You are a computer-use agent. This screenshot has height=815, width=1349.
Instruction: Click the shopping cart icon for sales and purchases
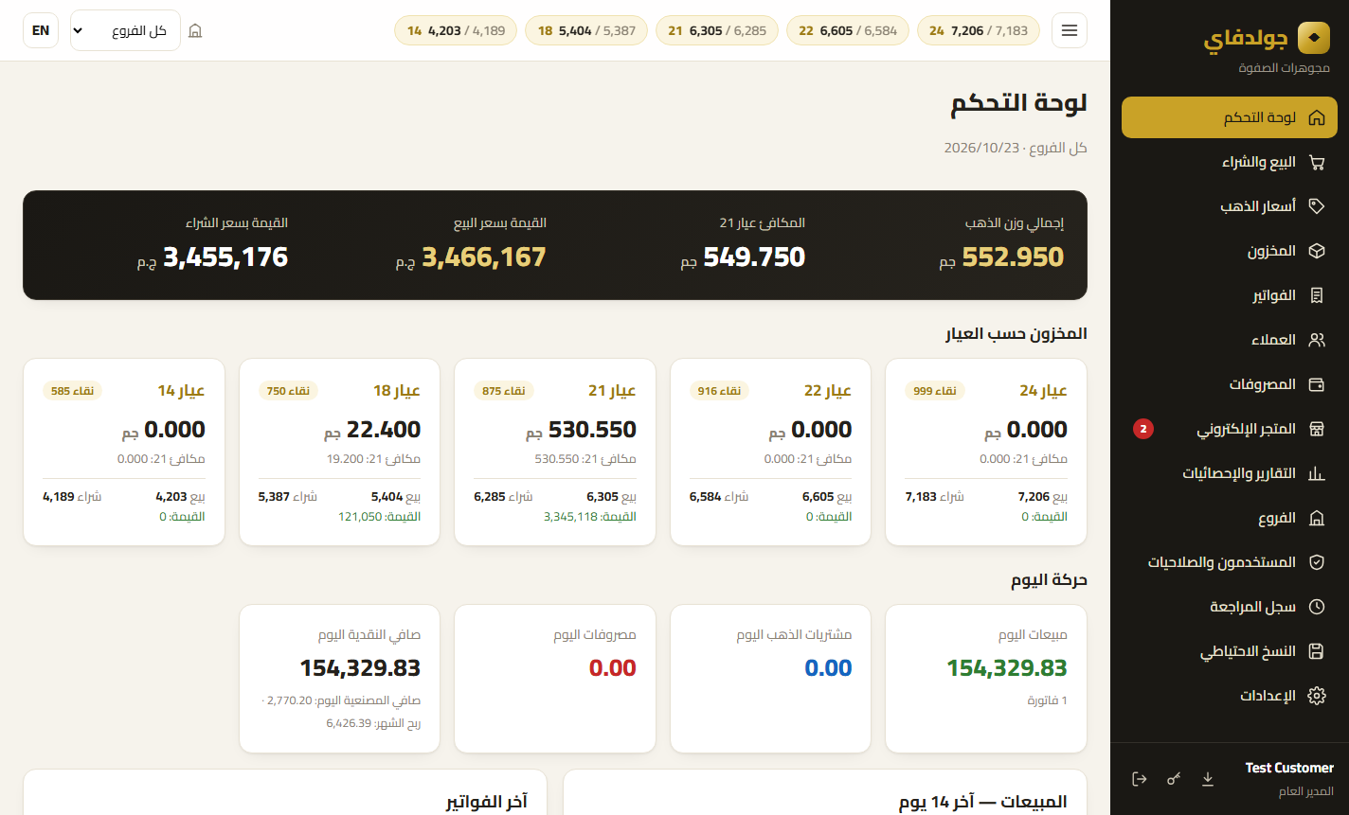pyautogui.click(x=1316, y=162)
